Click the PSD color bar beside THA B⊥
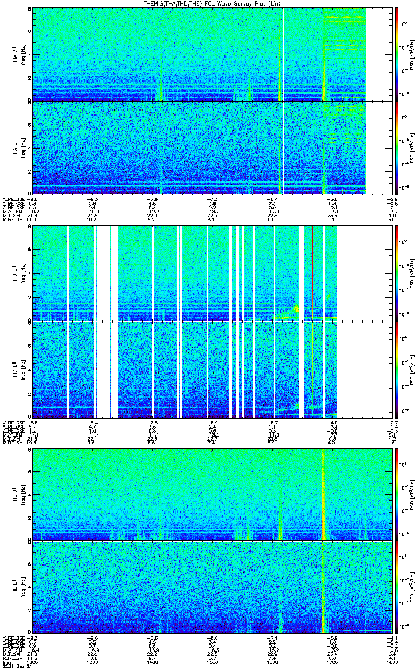This screenshot has height=670, width=419. pos(397,54)
